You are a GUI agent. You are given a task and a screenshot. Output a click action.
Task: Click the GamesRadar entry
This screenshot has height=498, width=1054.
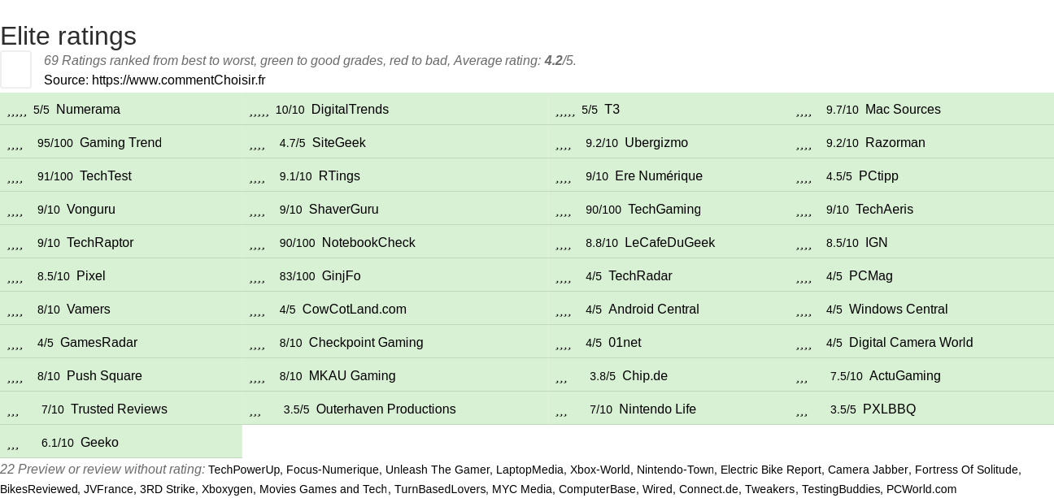click(98, 342)
